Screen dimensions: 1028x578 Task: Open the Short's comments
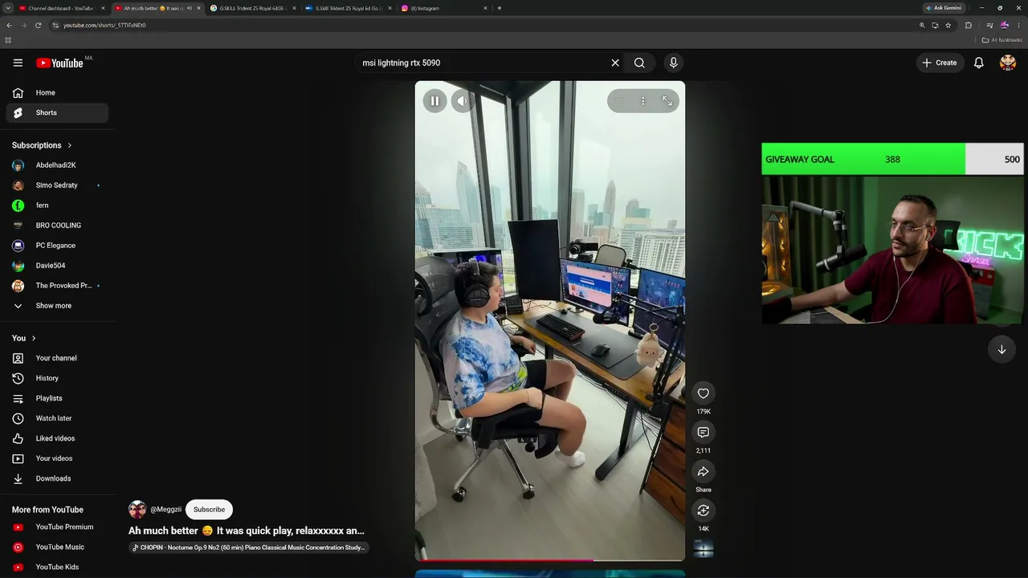click(703, 433)
